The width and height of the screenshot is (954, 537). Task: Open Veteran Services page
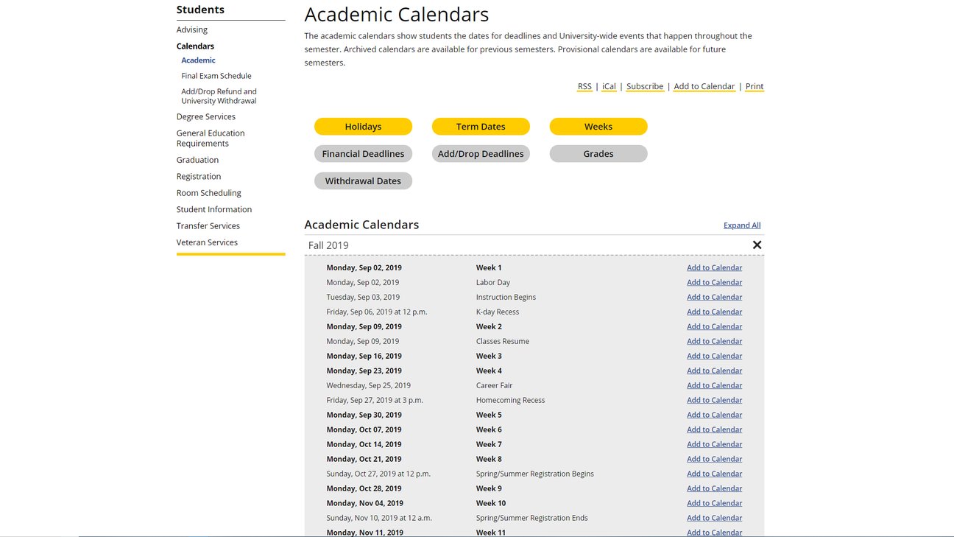coord(207,242)
